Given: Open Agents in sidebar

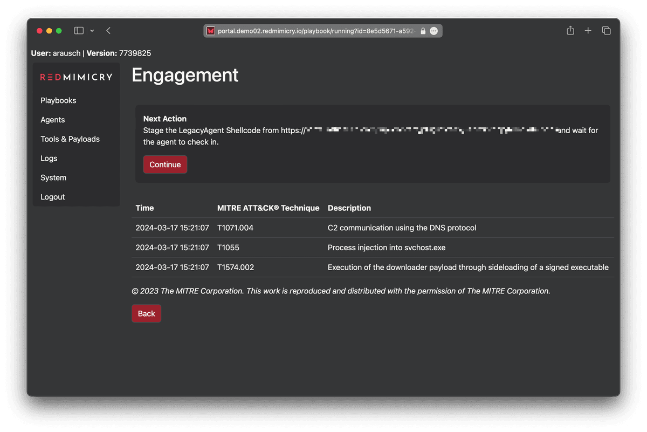Looking at the screenshot, I should (x=53, y=120).
